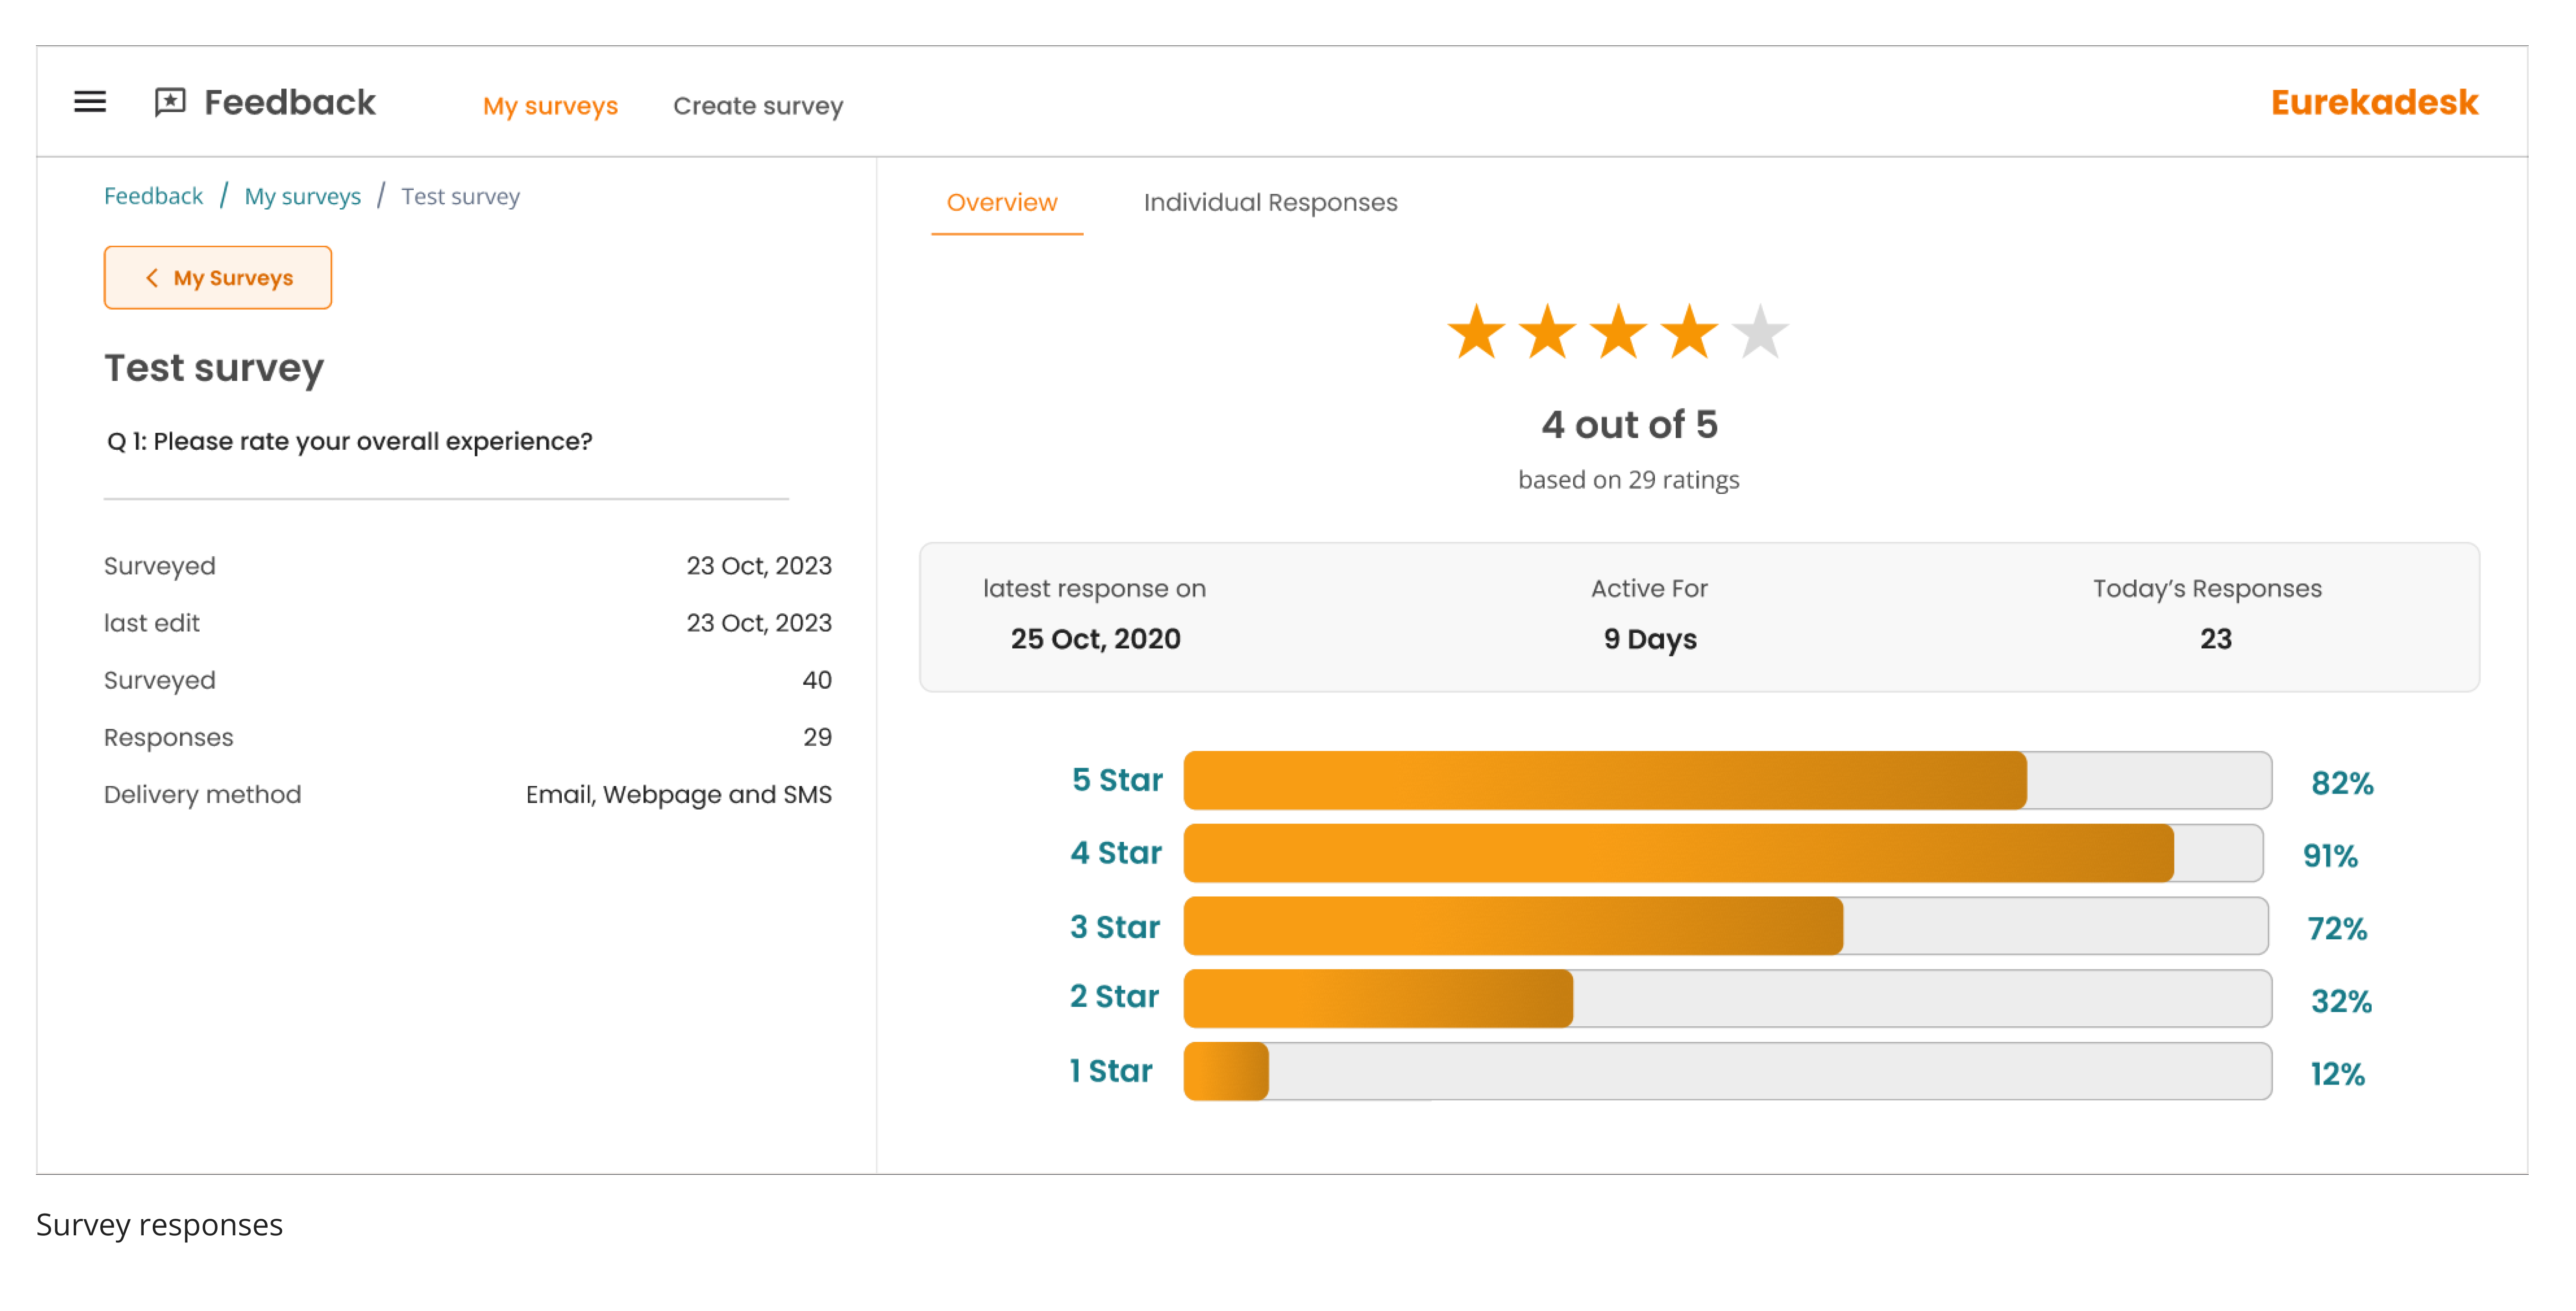Viewport: 2576px width, 1311px height.
Task: Click the back chevron in My Surveys button
Action: 151,278
